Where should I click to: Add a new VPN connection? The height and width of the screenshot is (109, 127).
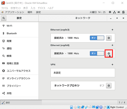[112, 64]
